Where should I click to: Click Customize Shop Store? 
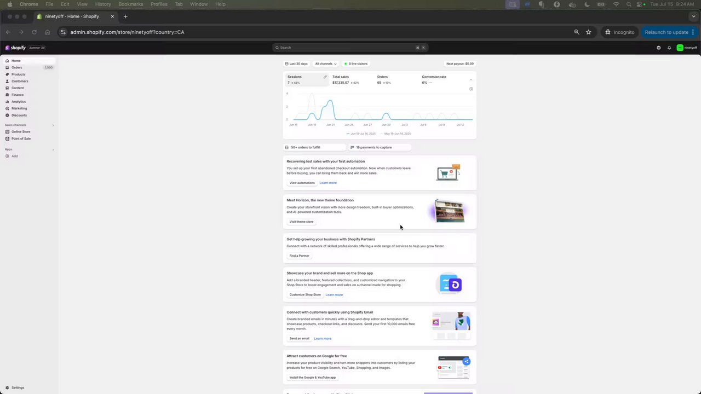[305, 295]
